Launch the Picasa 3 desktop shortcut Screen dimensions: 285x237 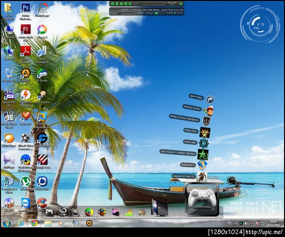(42, 32)
